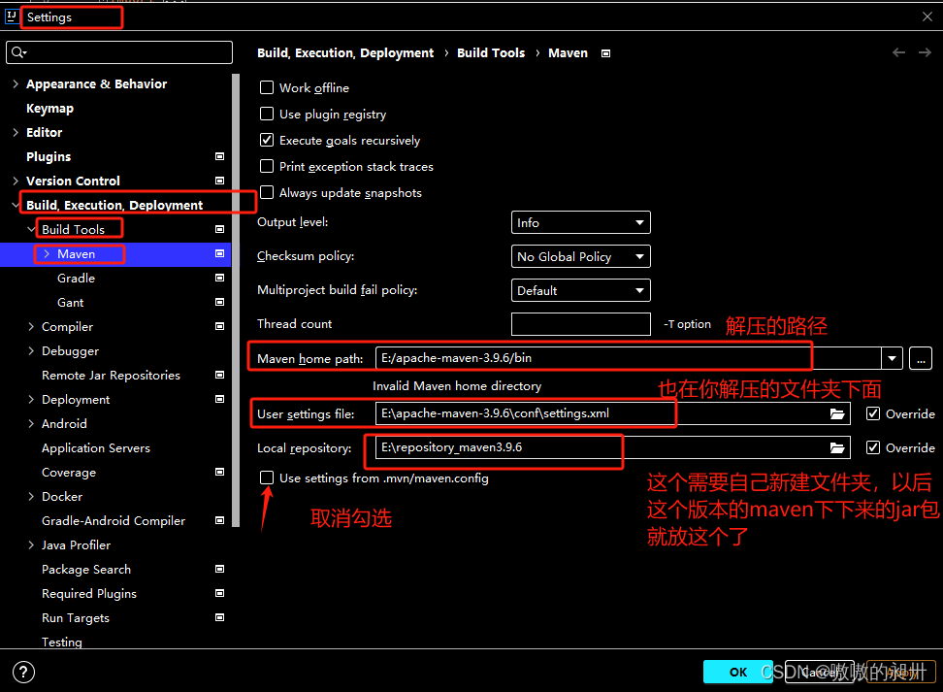Click the Maven home path text field
Screen dimensions: 943x692
click(x=629, y=359)
